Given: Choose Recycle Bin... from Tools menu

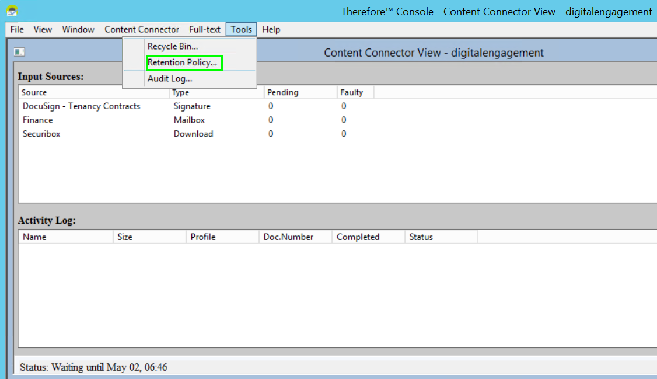Looking at the screenshot, I should pos(190,47).
